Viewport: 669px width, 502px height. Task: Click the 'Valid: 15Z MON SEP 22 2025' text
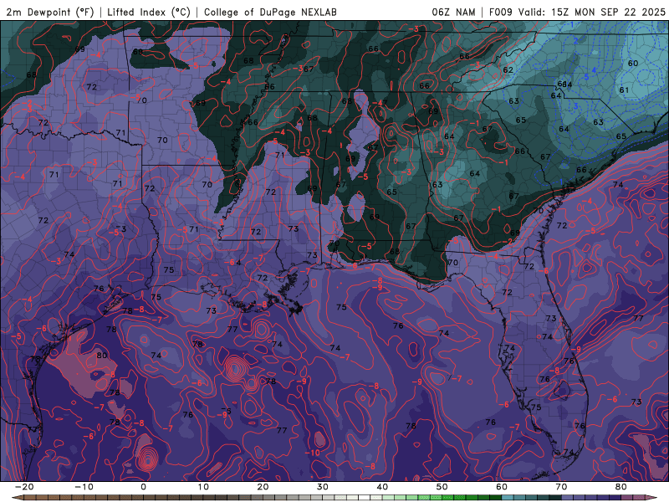point(592,12)
